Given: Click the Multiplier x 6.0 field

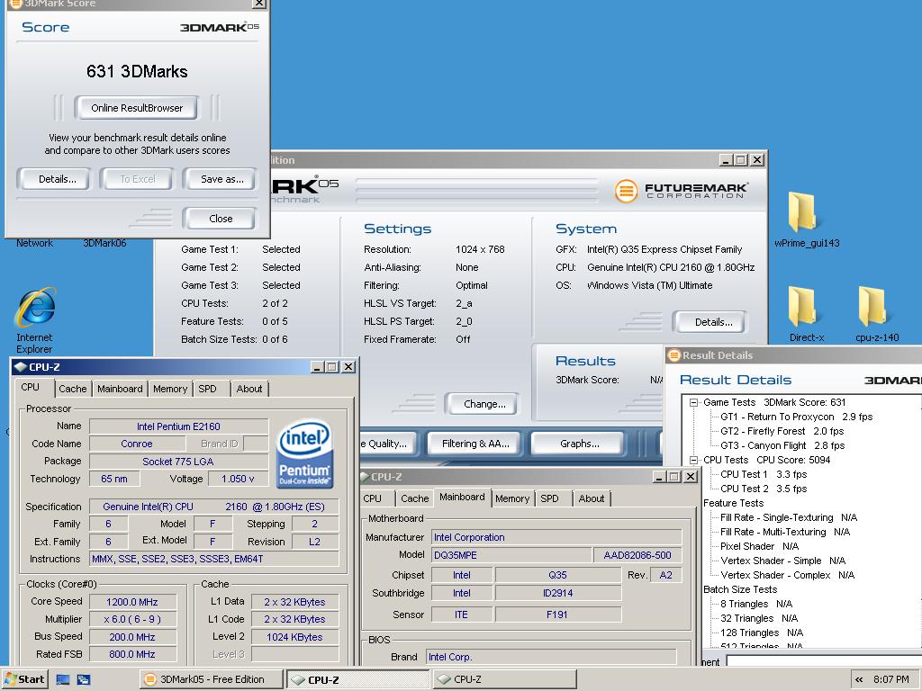Looking at the screenshot, I should click(x=131, y=619).
